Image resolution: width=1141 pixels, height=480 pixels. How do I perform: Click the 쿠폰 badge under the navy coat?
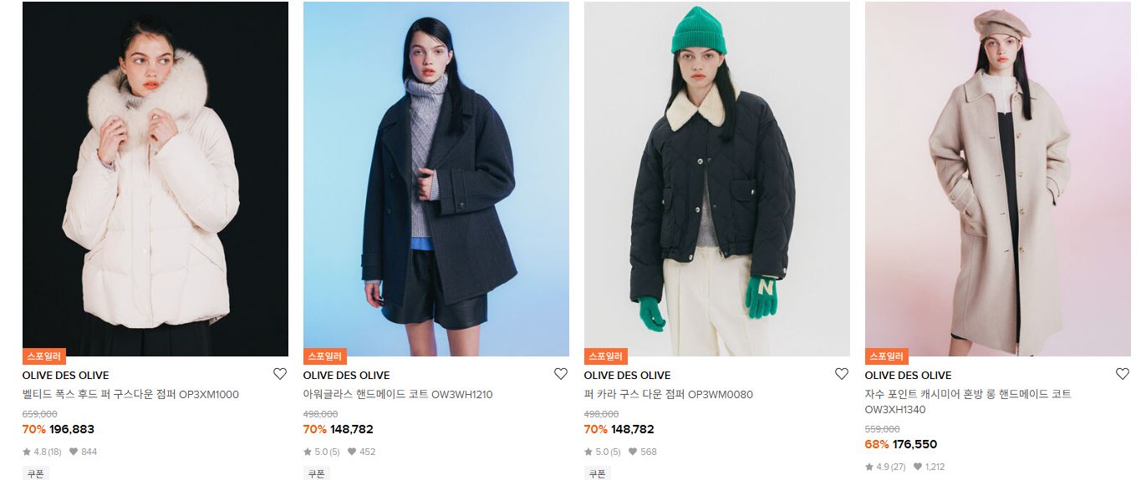tap(317, 473)
